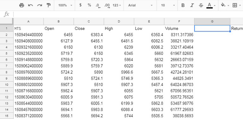Click cell with volume 61967.82683
Viewport: 243px width, 119px height.
179,54
